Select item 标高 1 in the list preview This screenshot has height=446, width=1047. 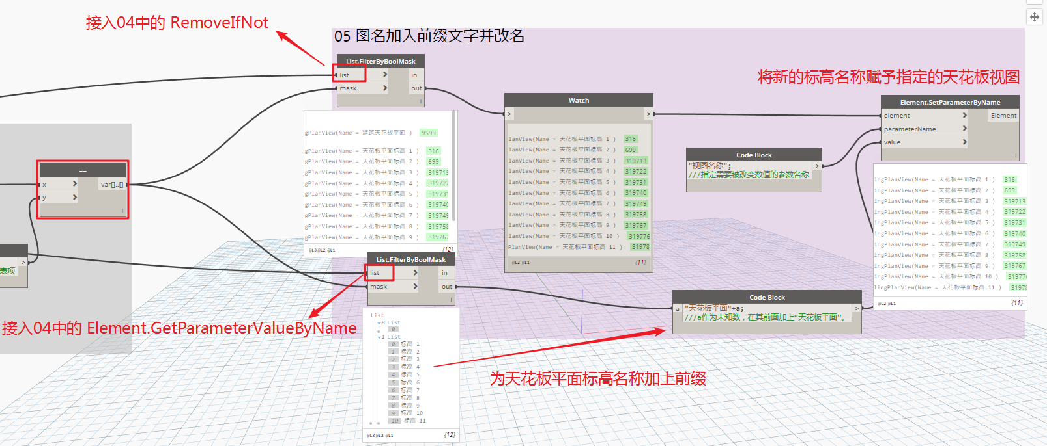click(x=410, y=344)
